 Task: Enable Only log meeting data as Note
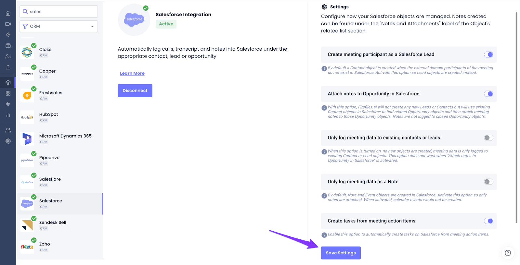(488, 182)
